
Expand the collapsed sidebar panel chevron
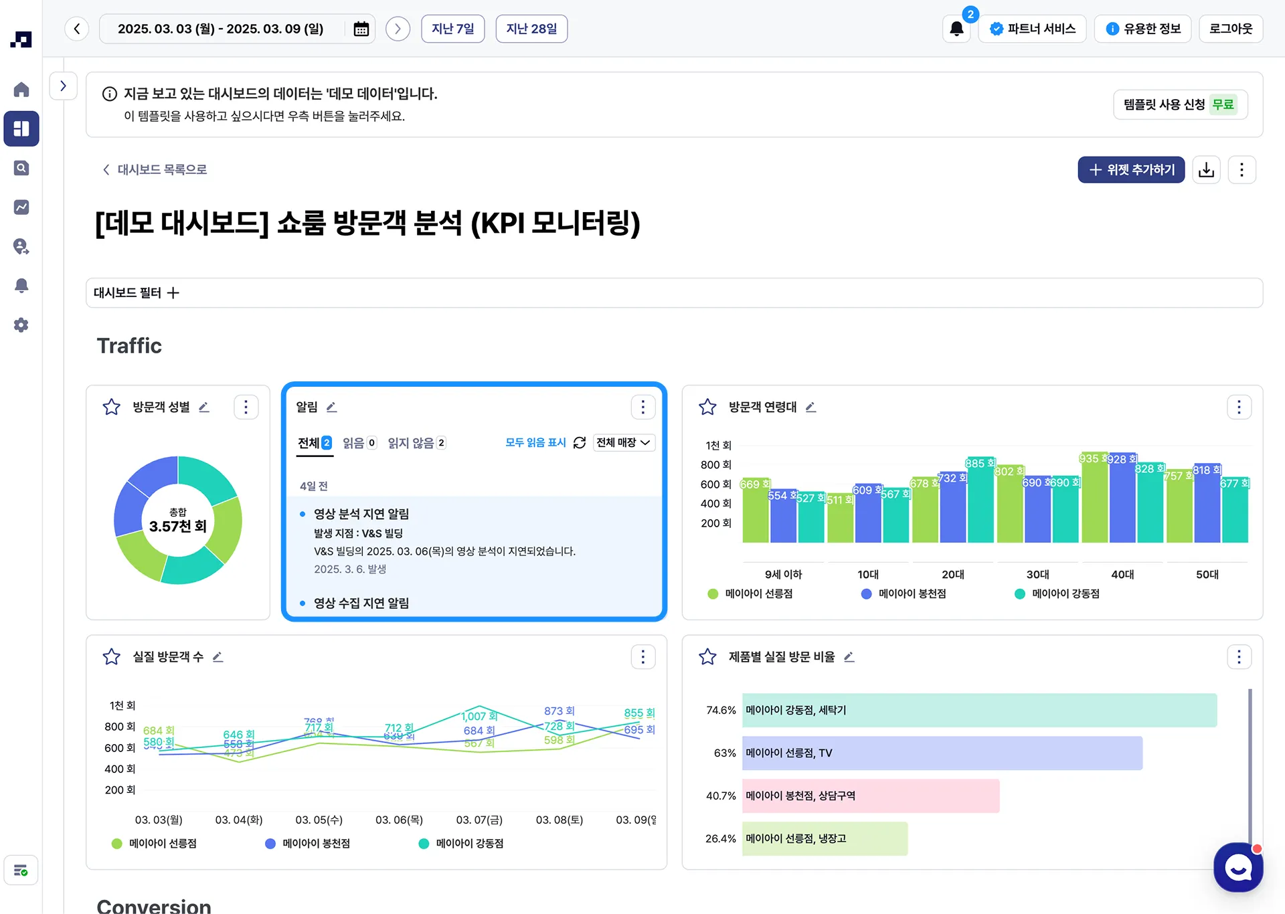click(x=63, y=86)
